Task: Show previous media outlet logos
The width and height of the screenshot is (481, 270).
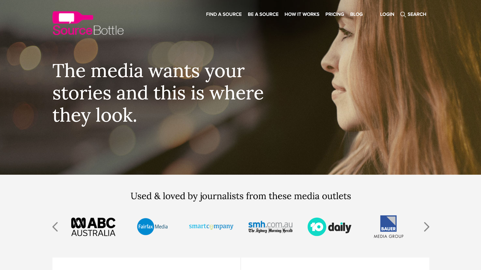Action: coord(55,227)
